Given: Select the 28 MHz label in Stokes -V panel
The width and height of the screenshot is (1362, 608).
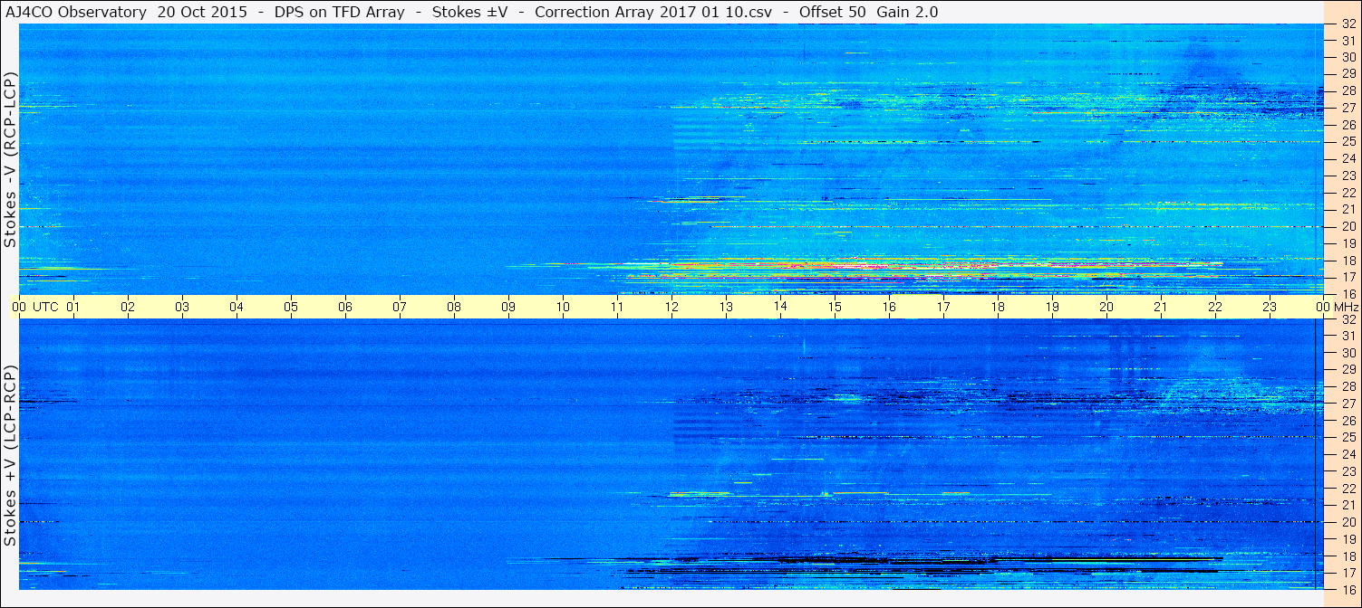Looking at the screenshot, I should pos(1348,90).
